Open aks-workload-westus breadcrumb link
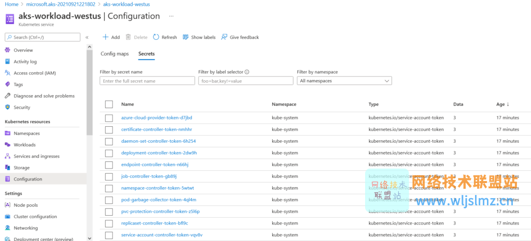The height and width of the screenshot is (241, 531). tap(128, 4)
